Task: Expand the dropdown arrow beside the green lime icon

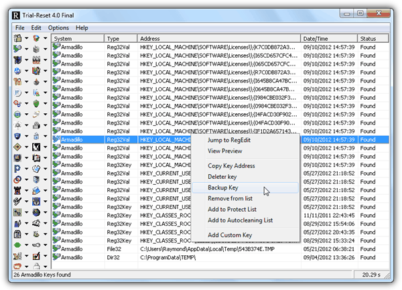Action: coord(27,244)
